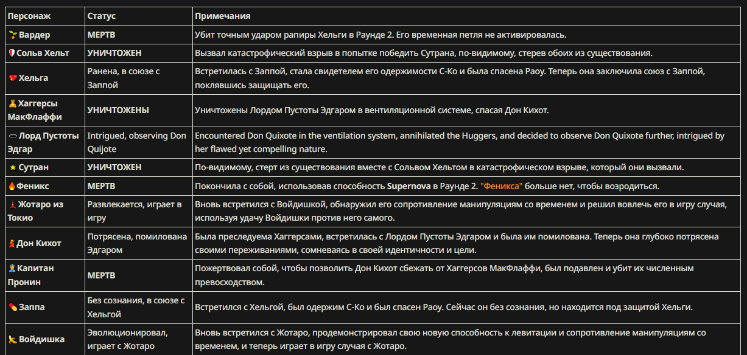Select the character name Заппа
Viewport: 747px width, 355px height.
click(x=32, y=308)
